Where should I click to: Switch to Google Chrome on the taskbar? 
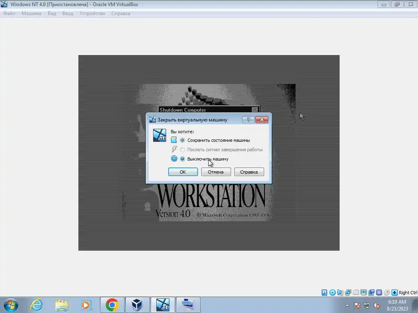click(112, 305)
